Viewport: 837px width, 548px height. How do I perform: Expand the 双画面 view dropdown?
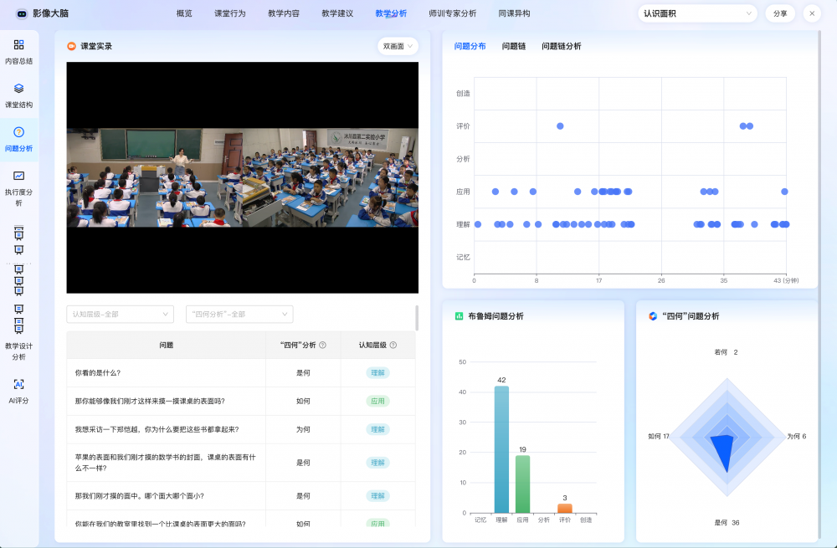(398, 47)
